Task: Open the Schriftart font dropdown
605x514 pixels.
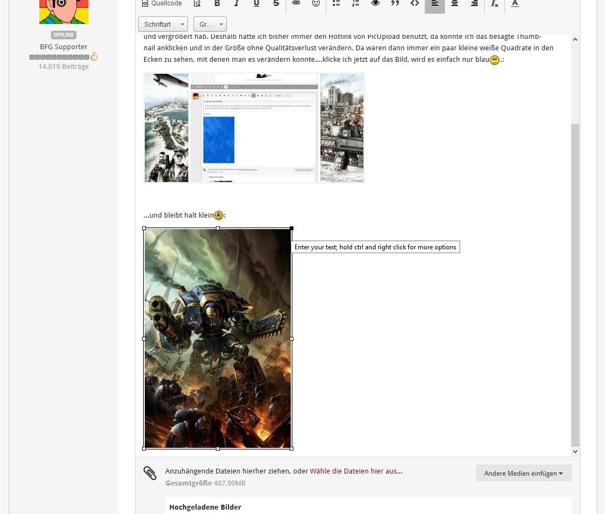Action: click(163, 24)
